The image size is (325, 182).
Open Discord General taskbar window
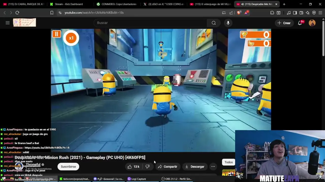pos(108,179)
